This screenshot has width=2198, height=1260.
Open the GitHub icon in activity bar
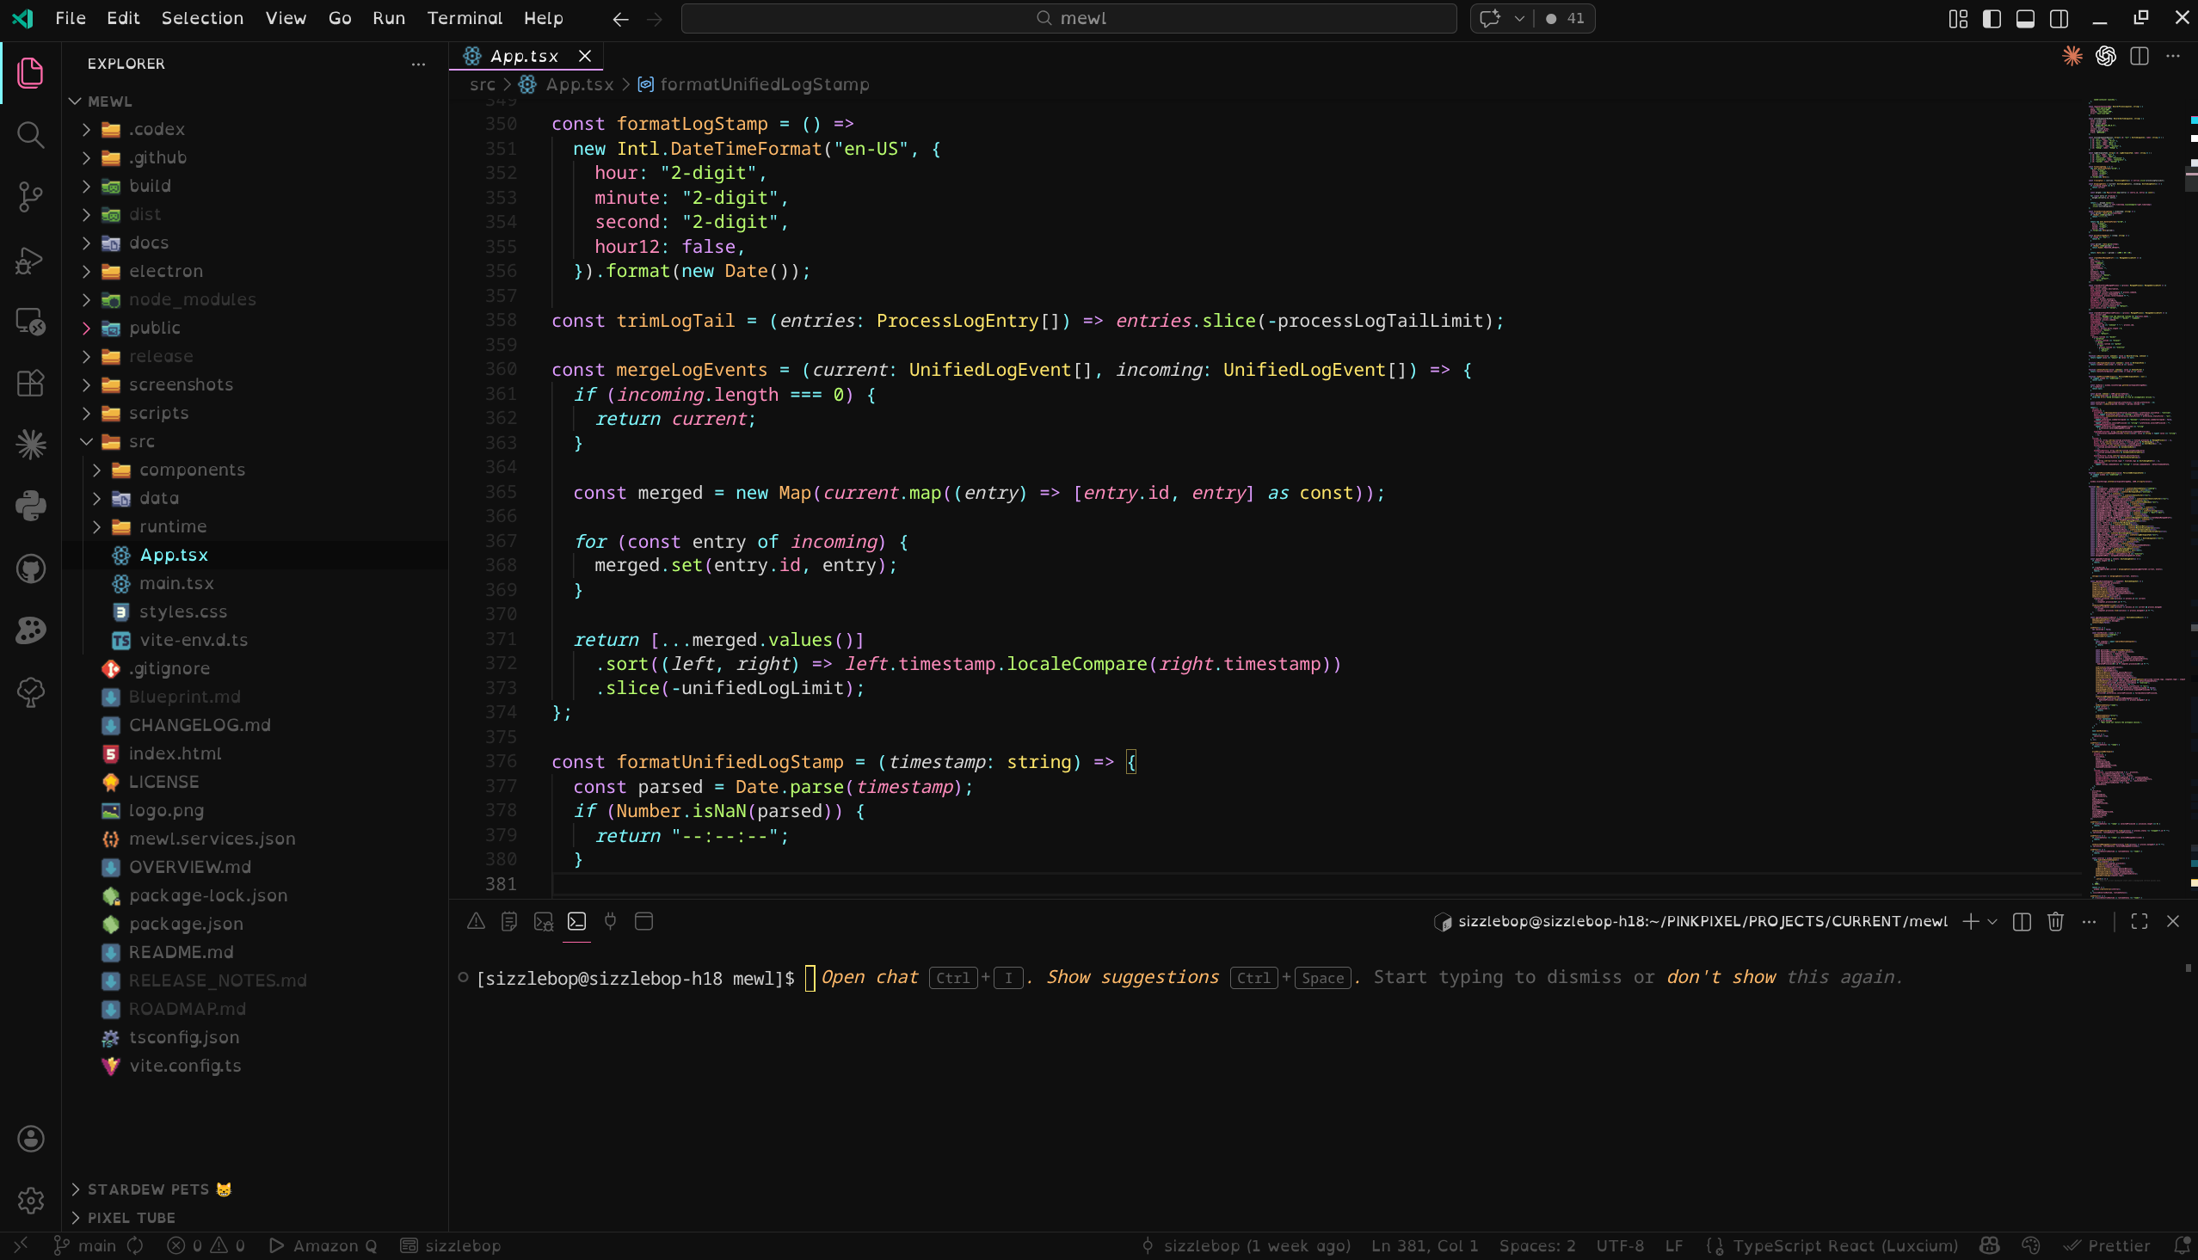[x=30, y=569]
